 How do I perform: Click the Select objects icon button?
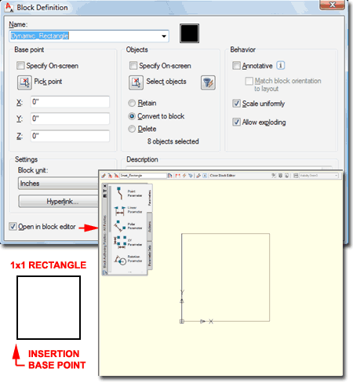136,82
